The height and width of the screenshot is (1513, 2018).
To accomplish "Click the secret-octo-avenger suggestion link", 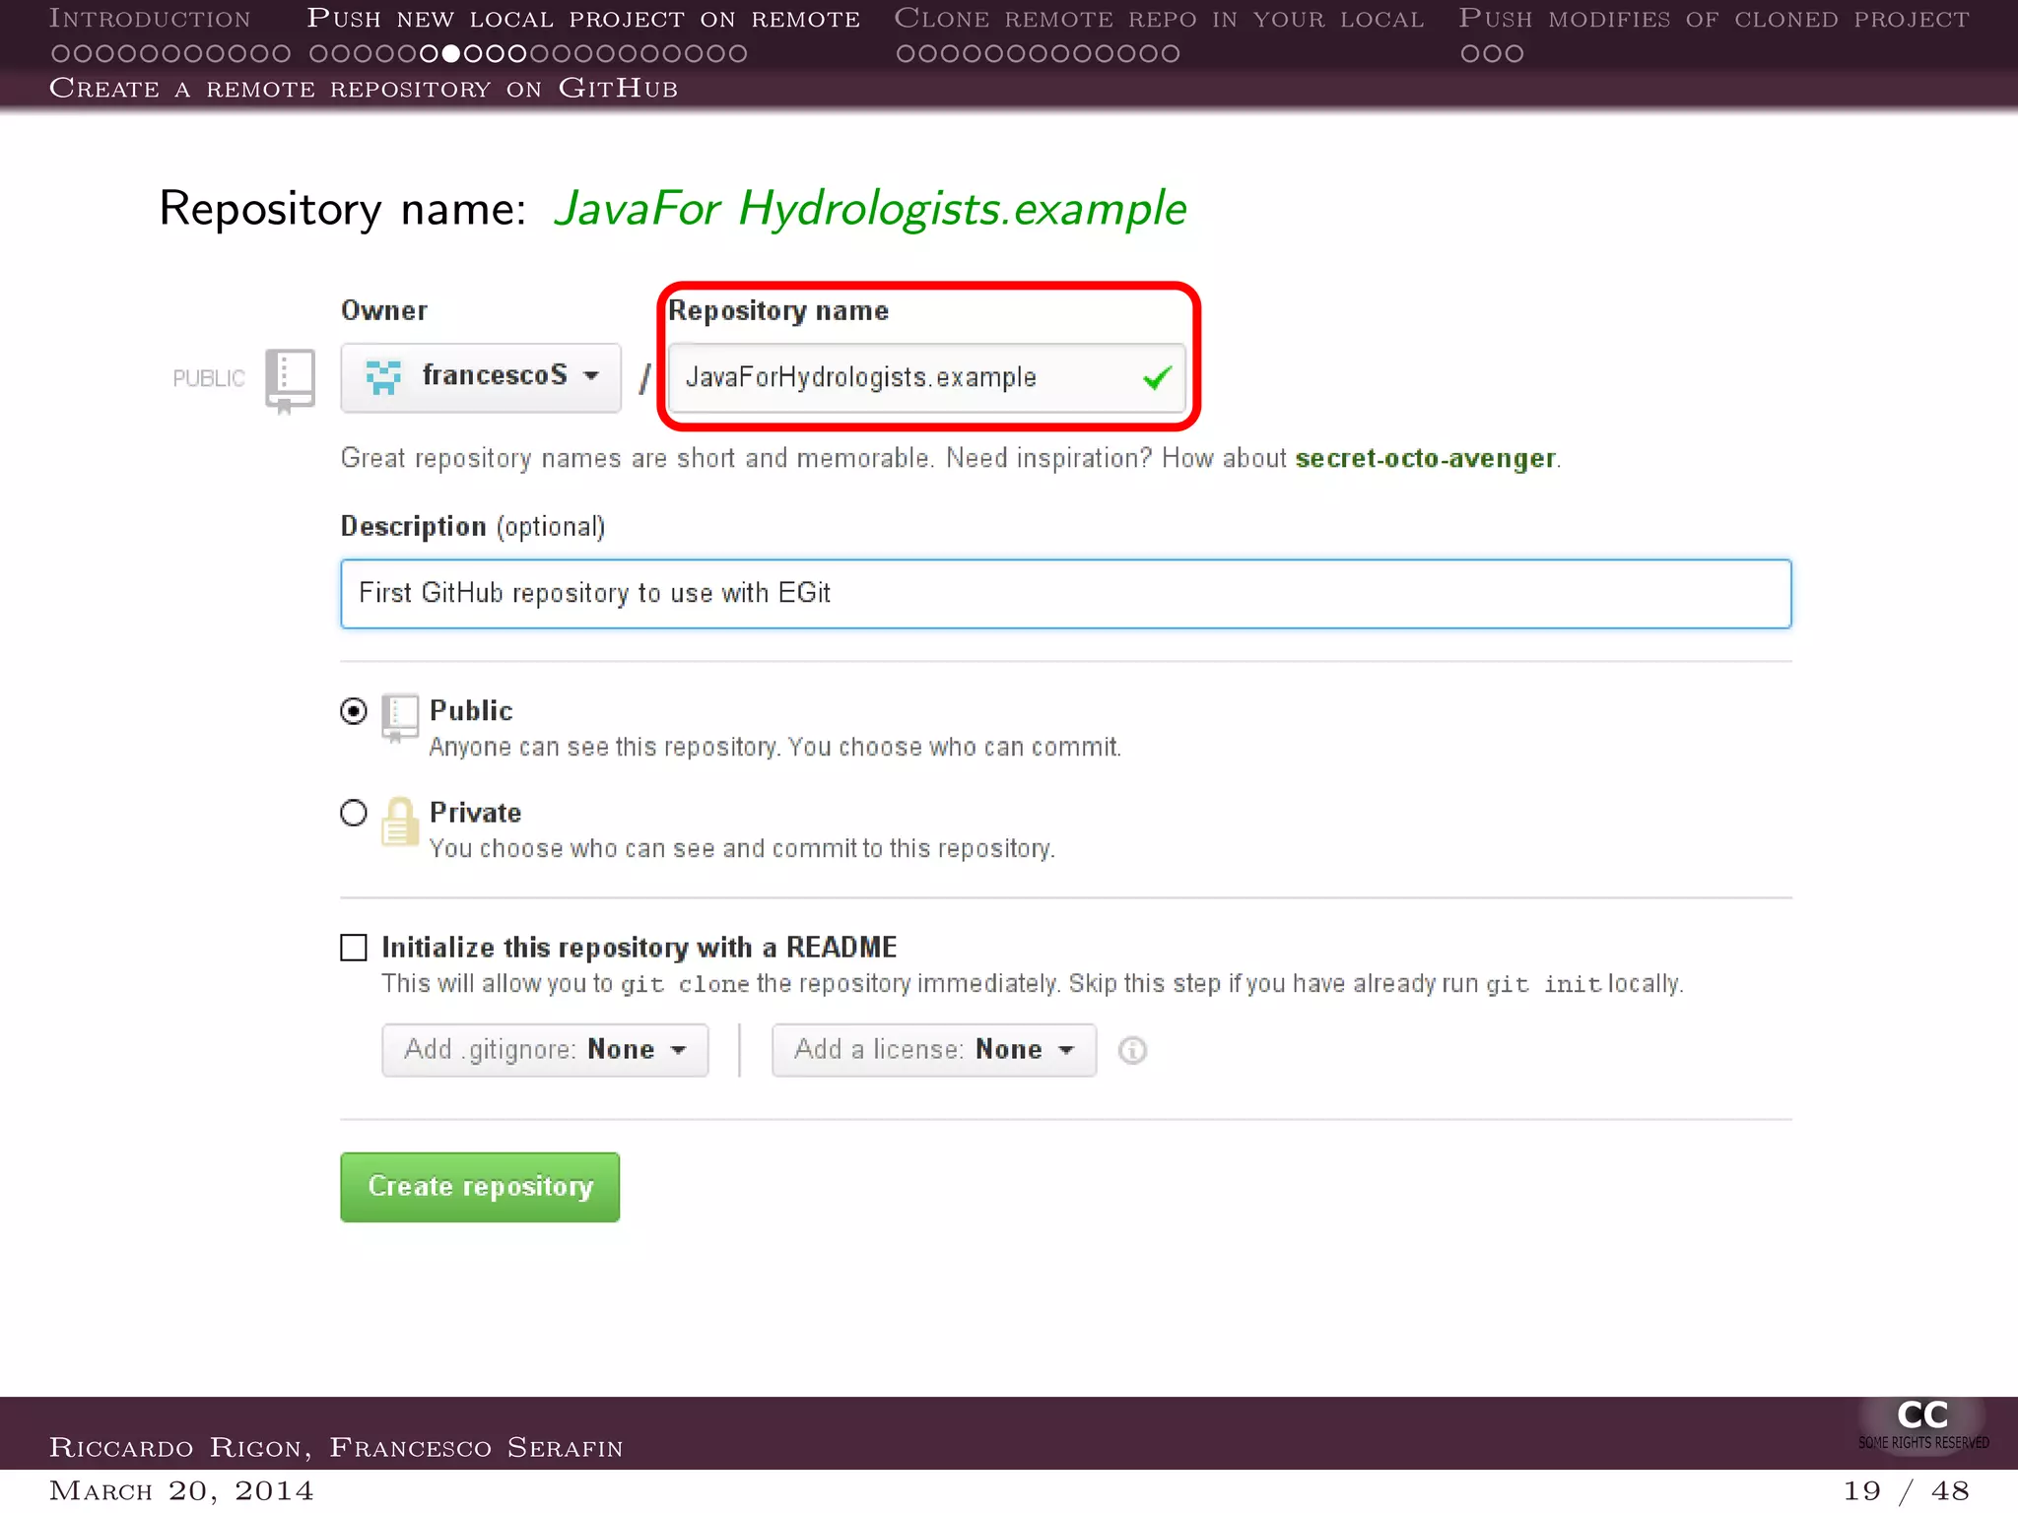I will coord(1425,459).
